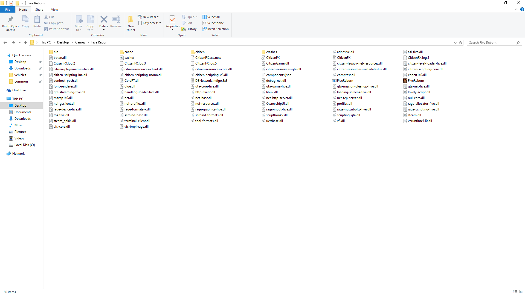The width and height of the screenshot is (525, 295).
Task: Click Select none in the ribbon
Action: tap(213, 23)
